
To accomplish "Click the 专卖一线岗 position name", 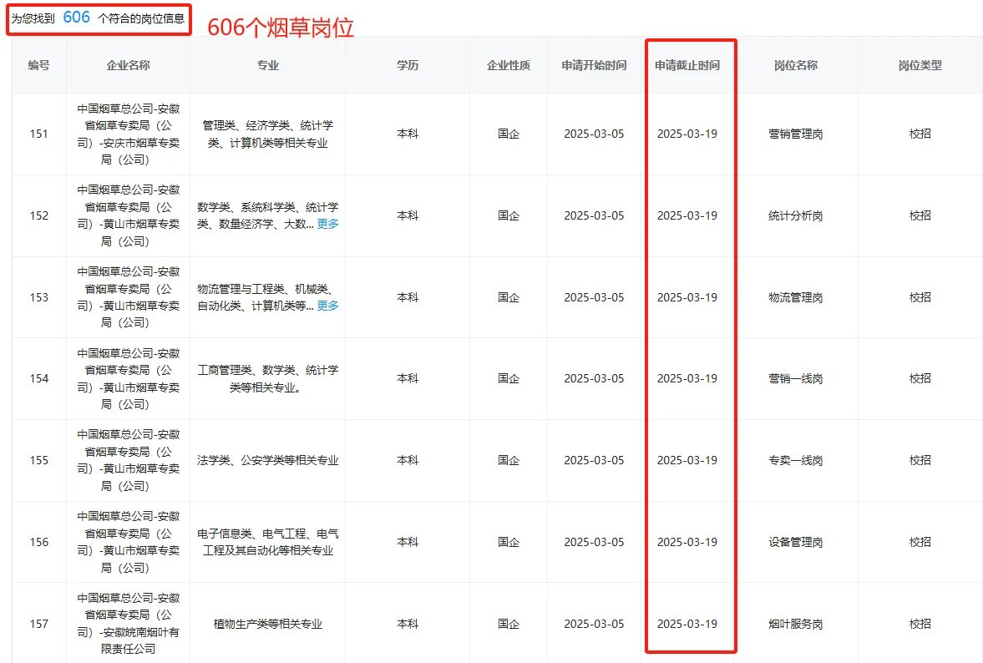I will (x=796, y=460).
